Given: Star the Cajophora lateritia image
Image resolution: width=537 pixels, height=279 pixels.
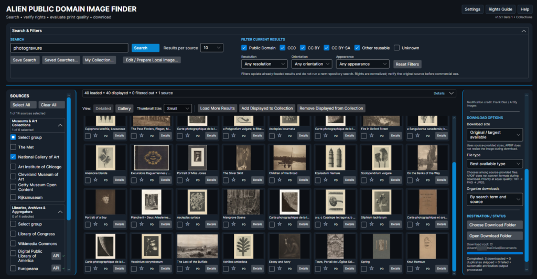Looking at the screenshot, I should [95, 135].
